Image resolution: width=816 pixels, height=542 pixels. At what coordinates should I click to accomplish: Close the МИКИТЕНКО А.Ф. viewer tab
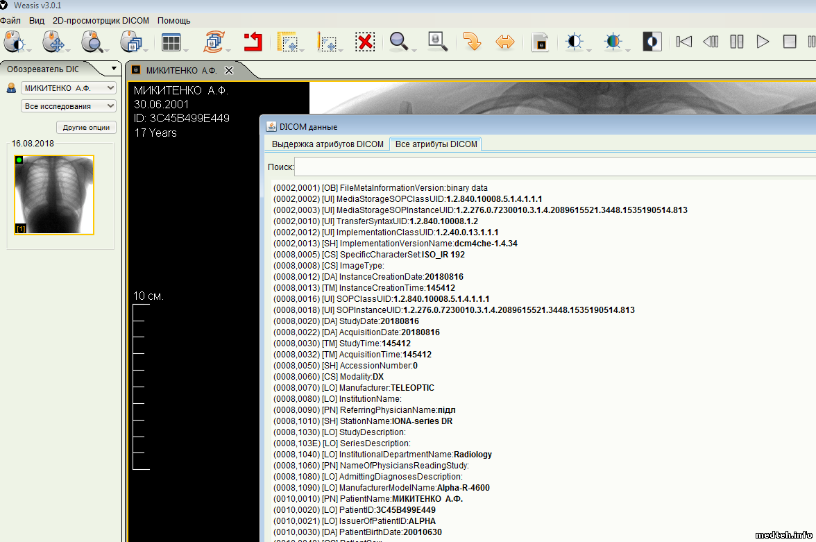[229, 71]
